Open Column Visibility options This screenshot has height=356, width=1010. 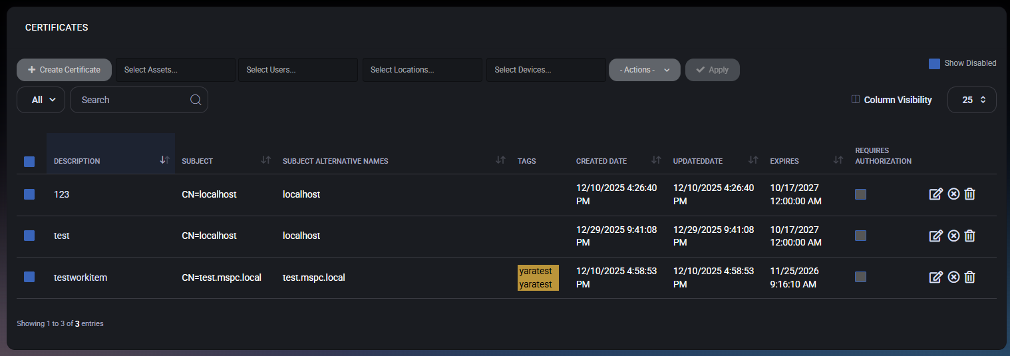[x=892, y=100]
